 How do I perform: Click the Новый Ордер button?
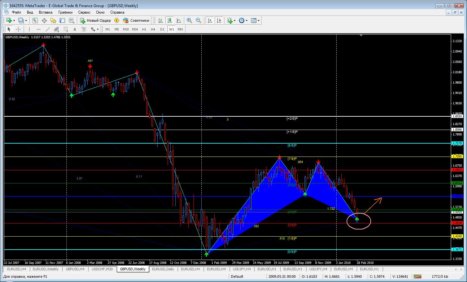[96, 20]
